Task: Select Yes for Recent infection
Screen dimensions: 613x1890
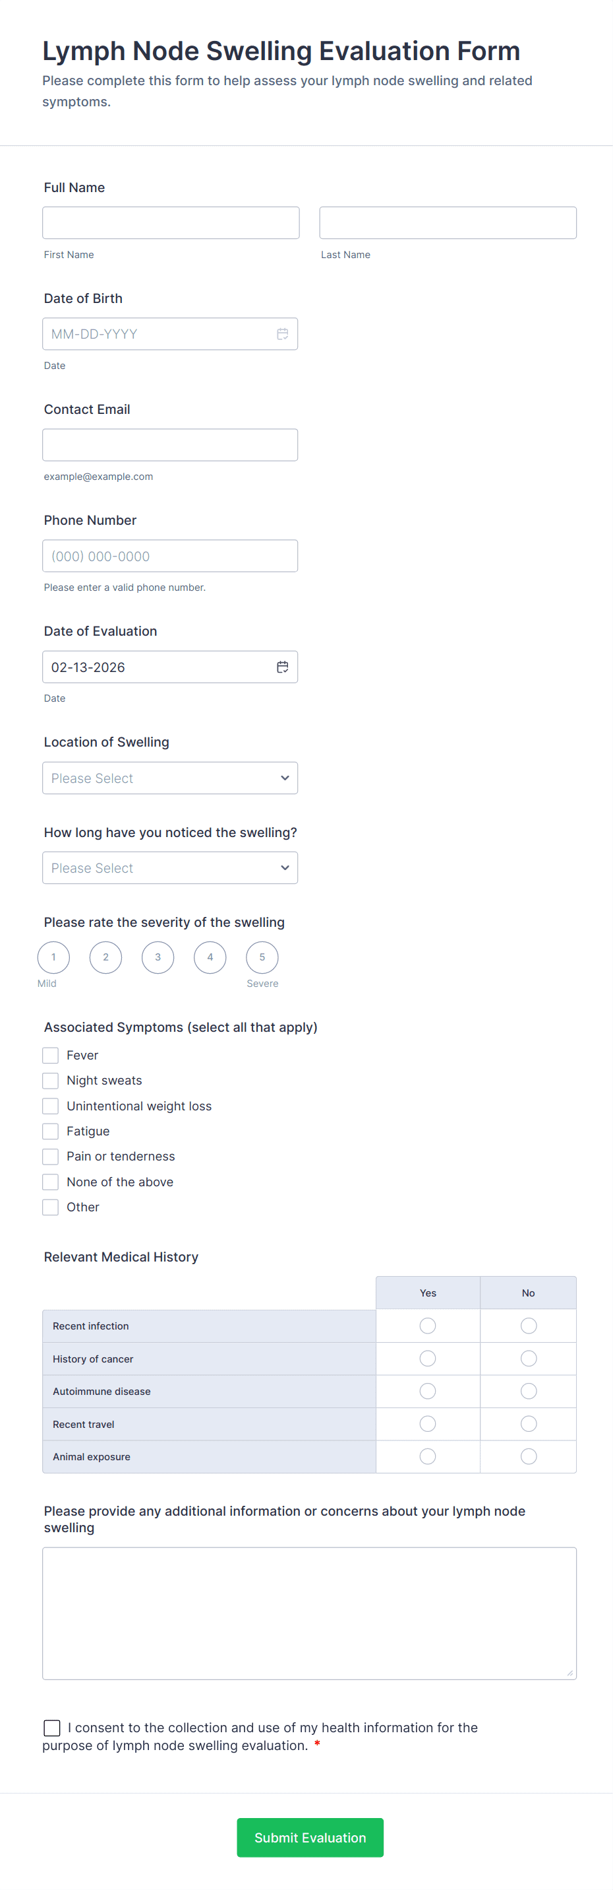Action: [x=428, y=1326]
